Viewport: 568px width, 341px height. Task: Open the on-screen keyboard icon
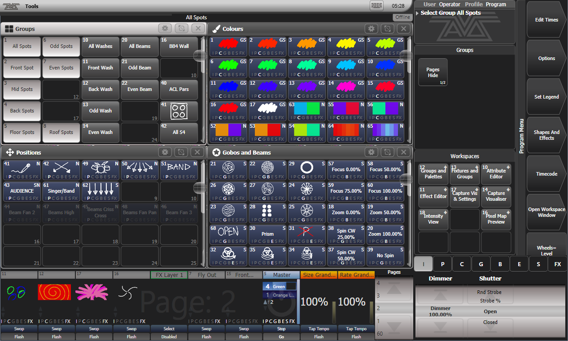click(x=376, y=6)
